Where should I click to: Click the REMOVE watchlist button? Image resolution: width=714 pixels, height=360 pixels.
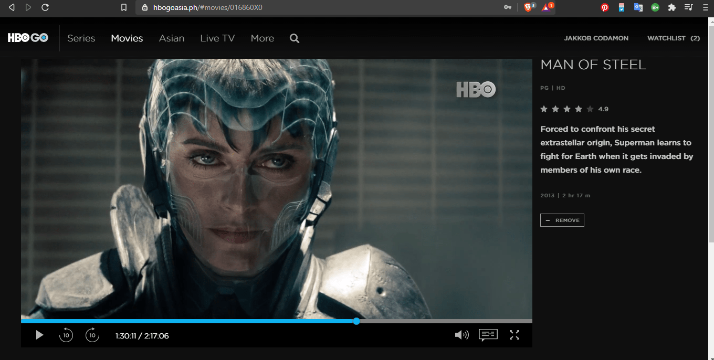coord(562,220)
